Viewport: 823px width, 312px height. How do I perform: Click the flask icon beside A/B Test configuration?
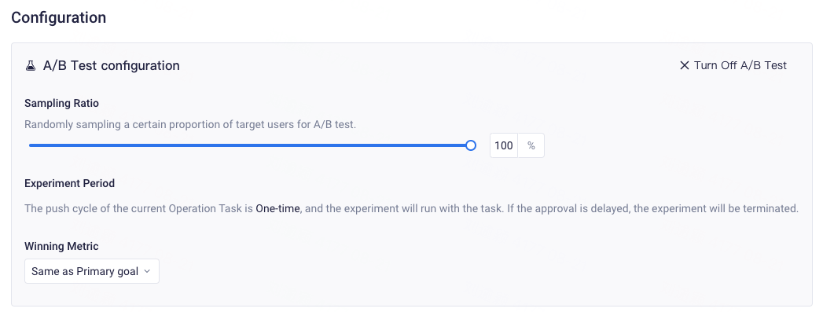30,65
